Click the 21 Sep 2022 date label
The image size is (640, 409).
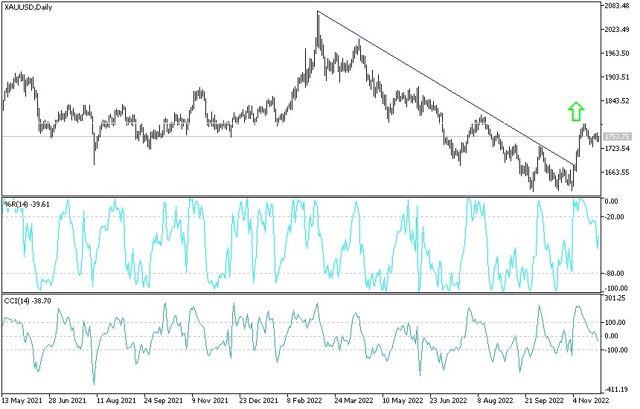coord(544,400)
